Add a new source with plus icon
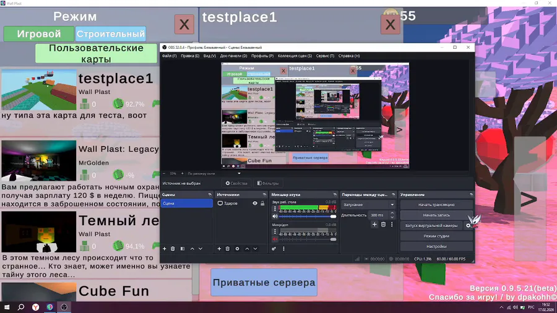 pos(219,249)
